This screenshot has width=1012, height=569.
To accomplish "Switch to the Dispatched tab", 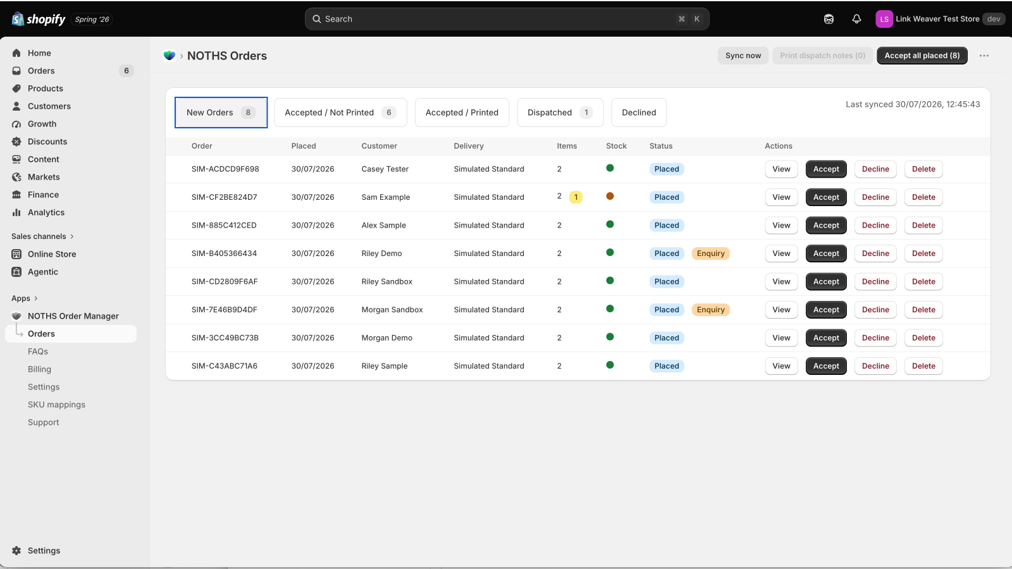I will coord(560,113).
